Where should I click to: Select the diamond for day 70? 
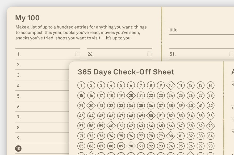pyautogui.click(x=210, y=126)
